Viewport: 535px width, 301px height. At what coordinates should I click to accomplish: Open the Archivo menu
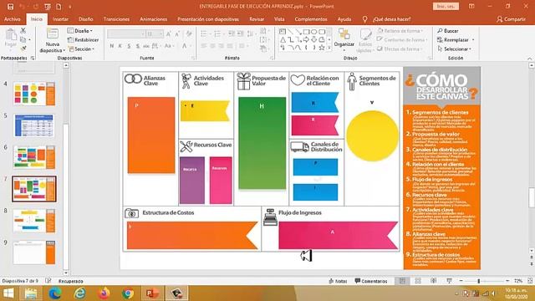[13, 19]
